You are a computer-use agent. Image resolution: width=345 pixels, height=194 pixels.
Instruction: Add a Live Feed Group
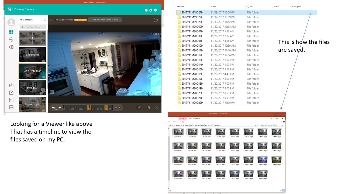(x=33, y=27)
